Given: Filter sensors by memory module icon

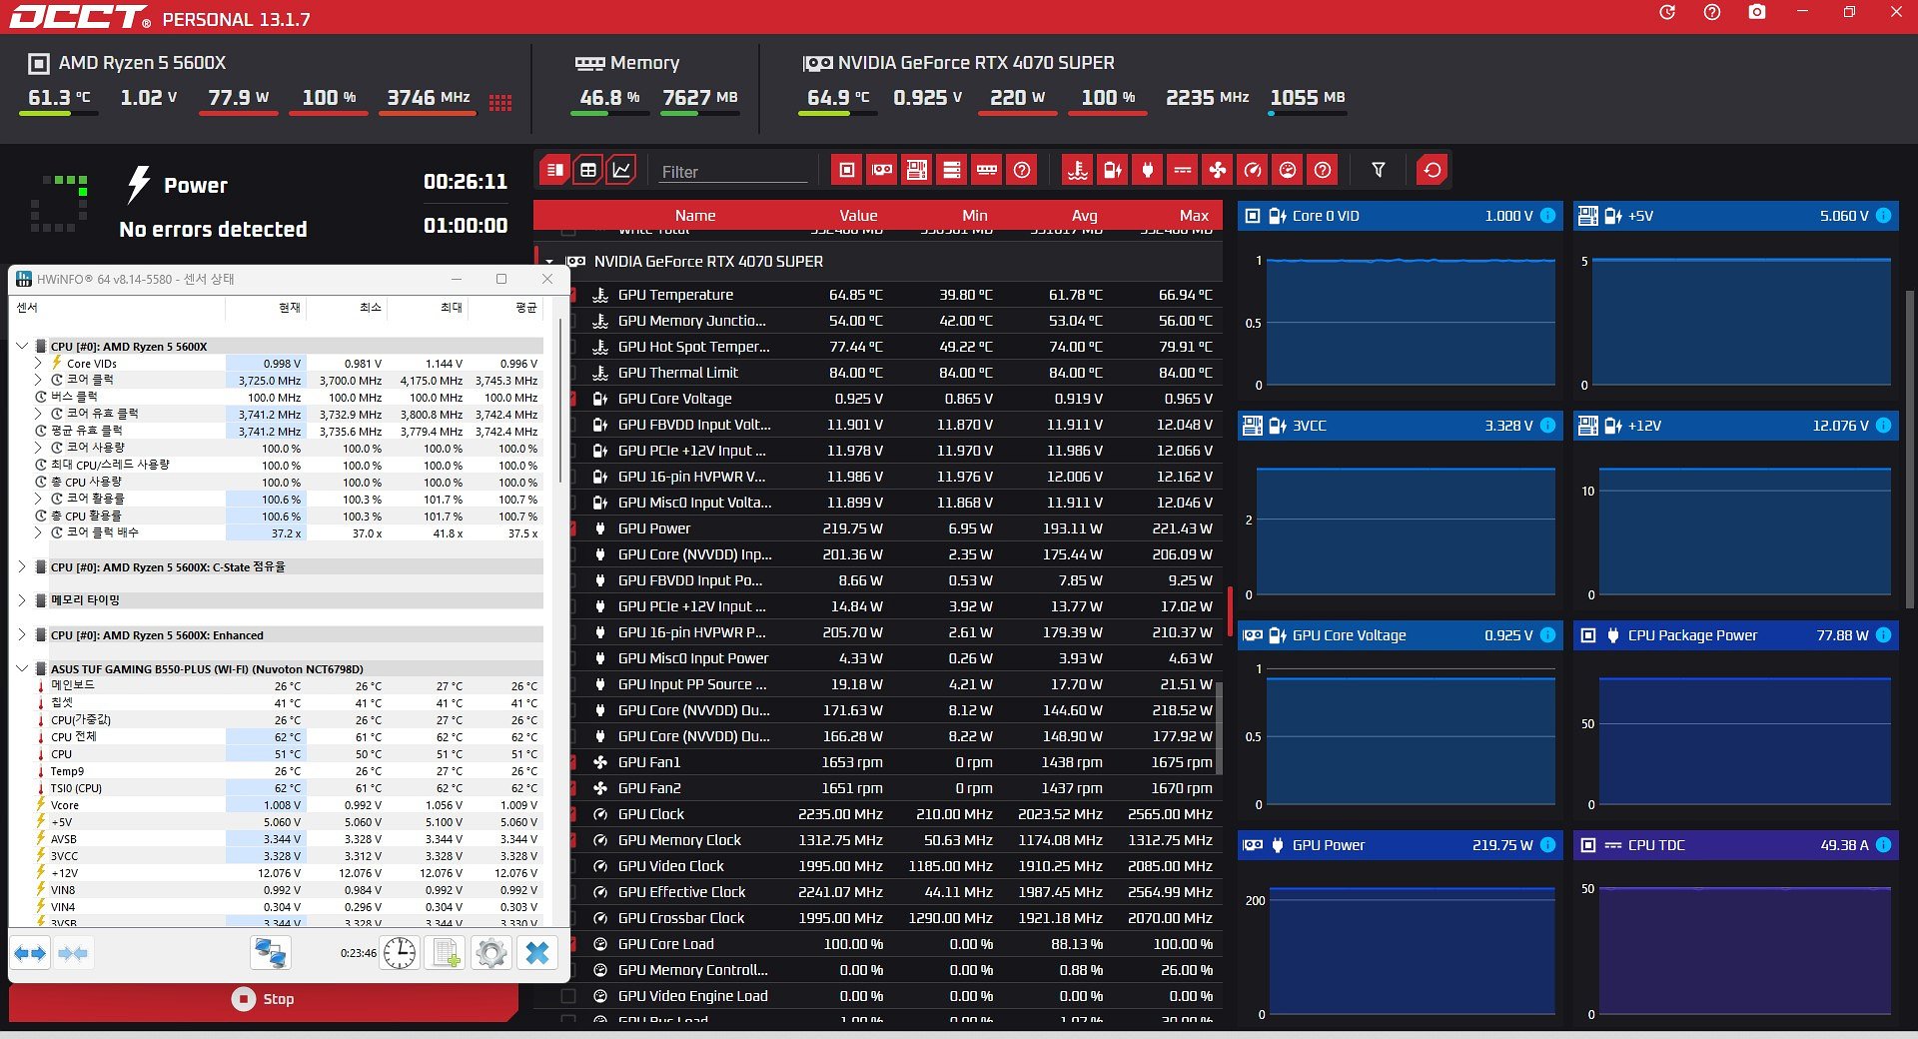Looking at the screenshot, I should click(987, 170).
